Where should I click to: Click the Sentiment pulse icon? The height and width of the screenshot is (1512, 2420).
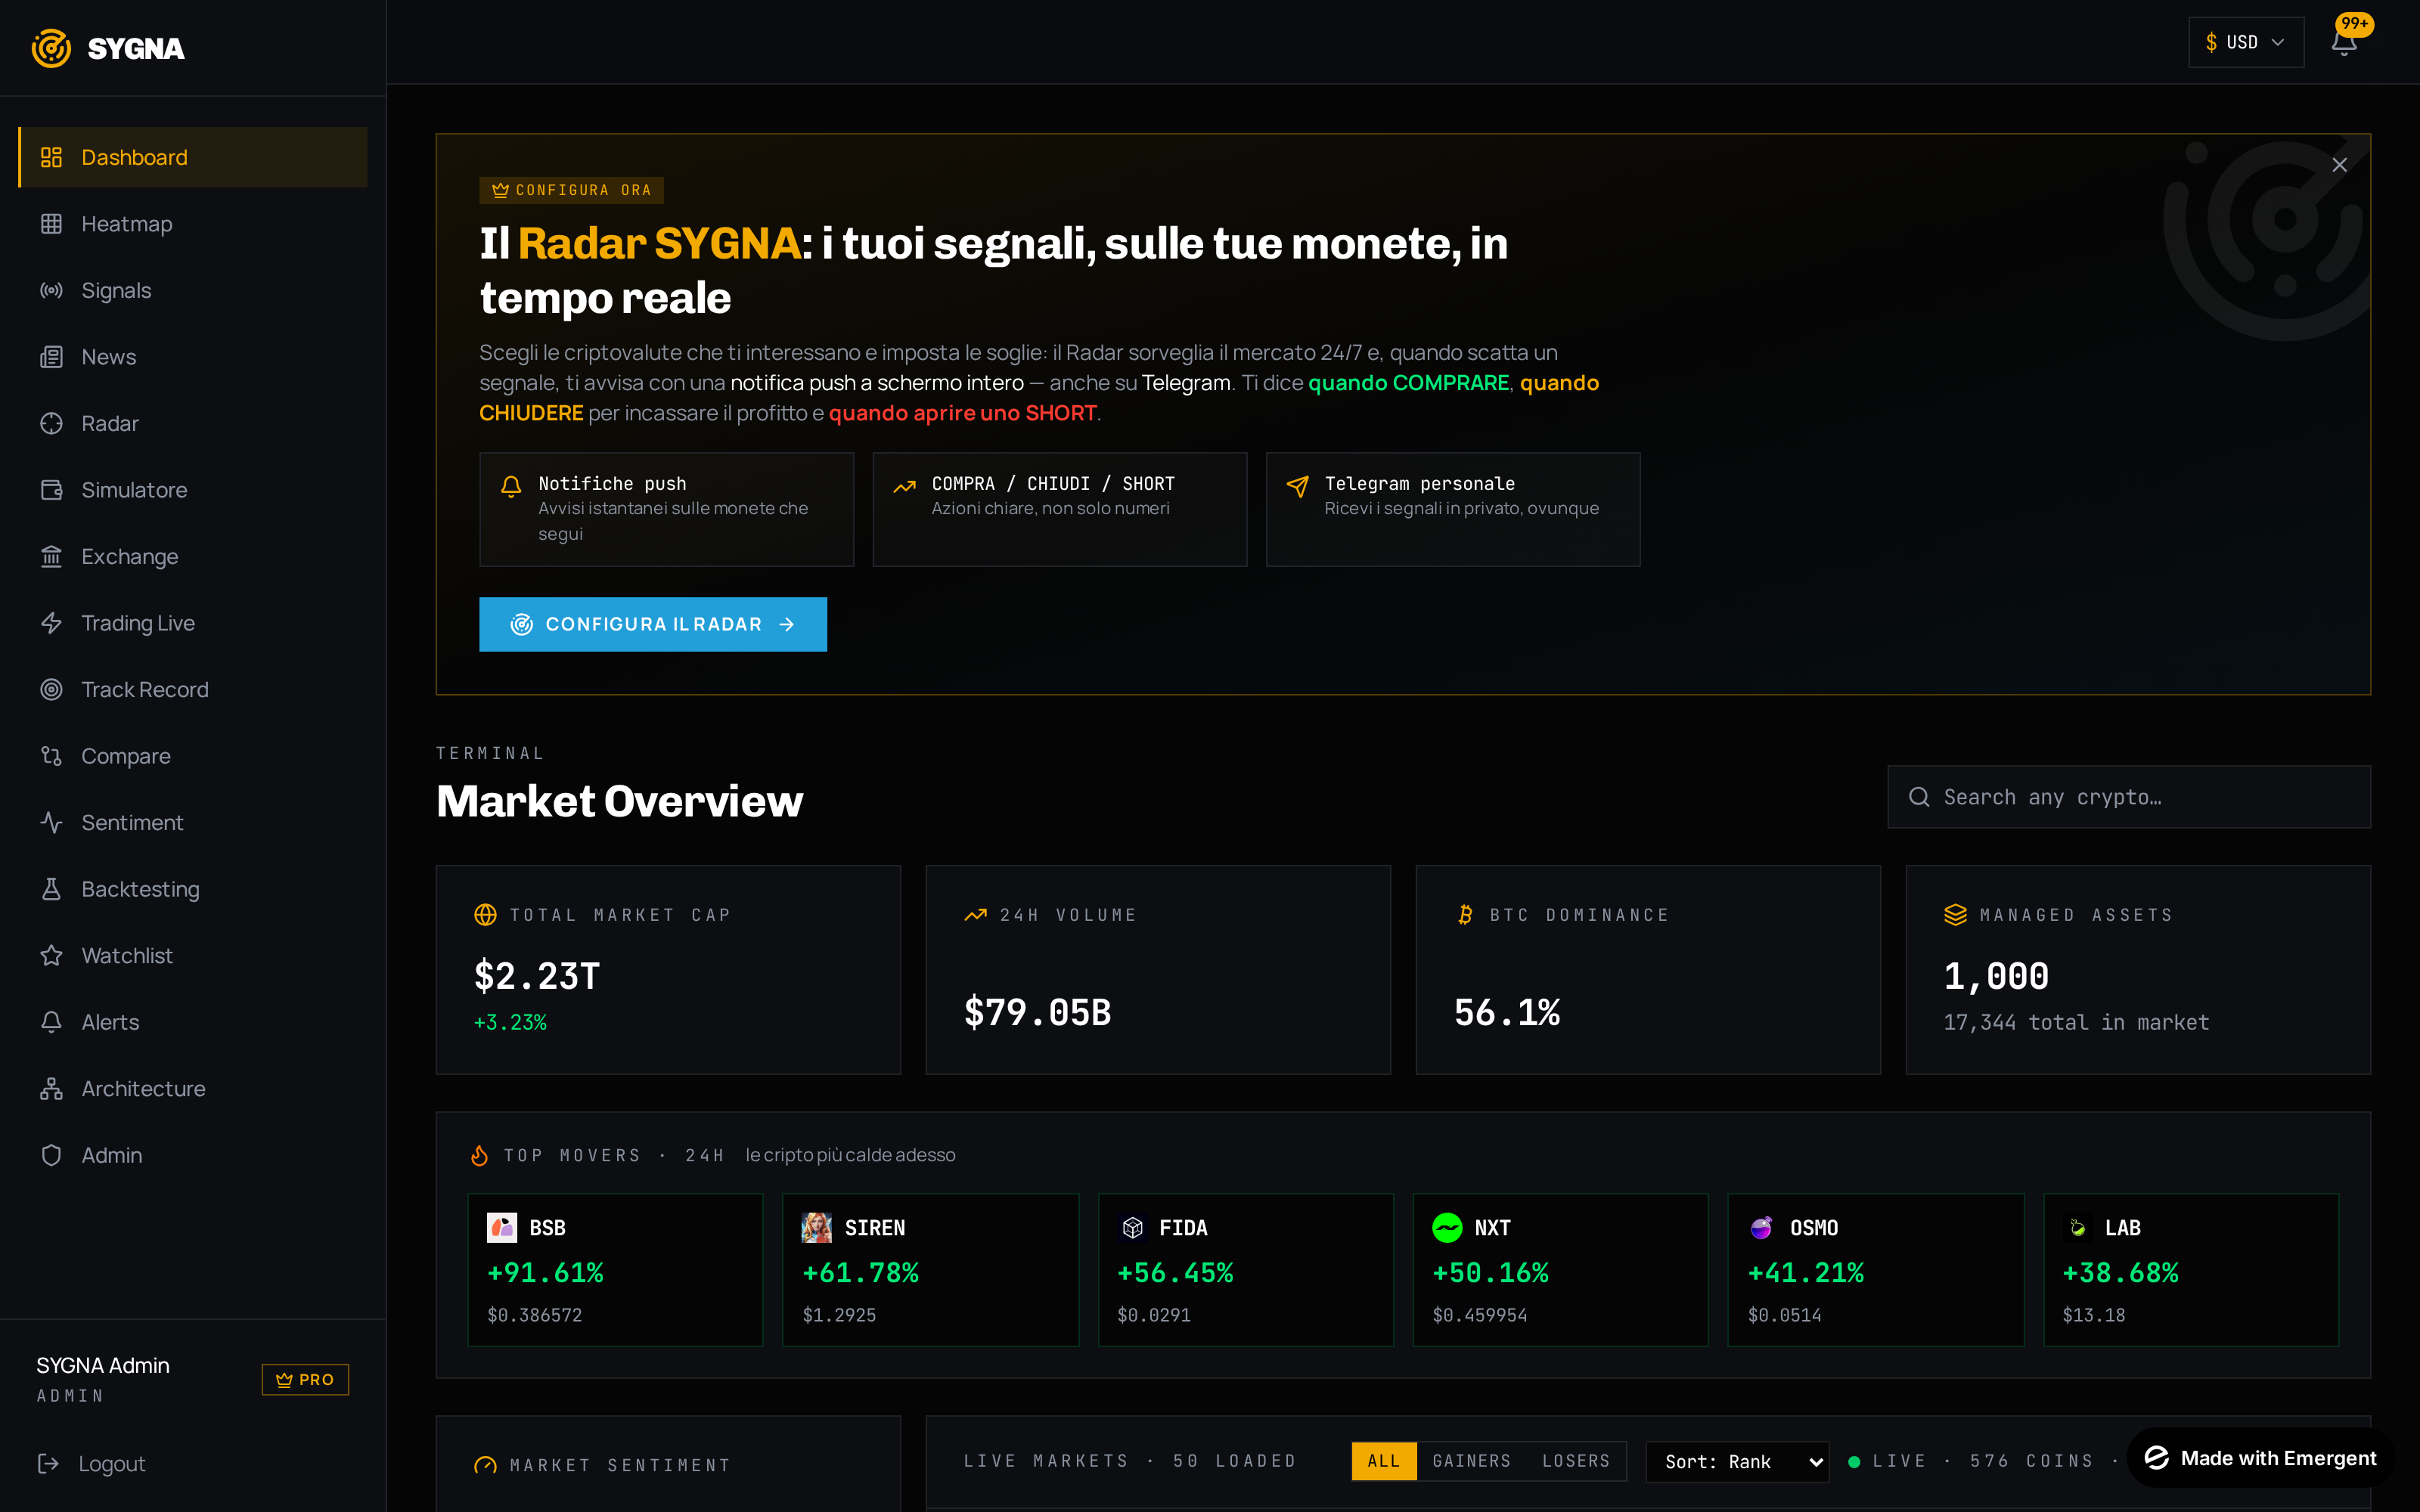point(51,822)
